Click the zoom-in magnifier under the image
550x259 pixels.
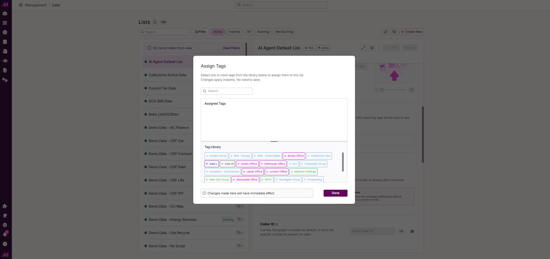(412, 90)
